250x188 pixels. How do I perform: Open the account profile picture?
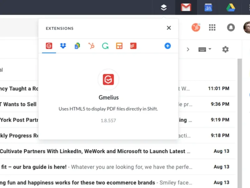[247, 28]
